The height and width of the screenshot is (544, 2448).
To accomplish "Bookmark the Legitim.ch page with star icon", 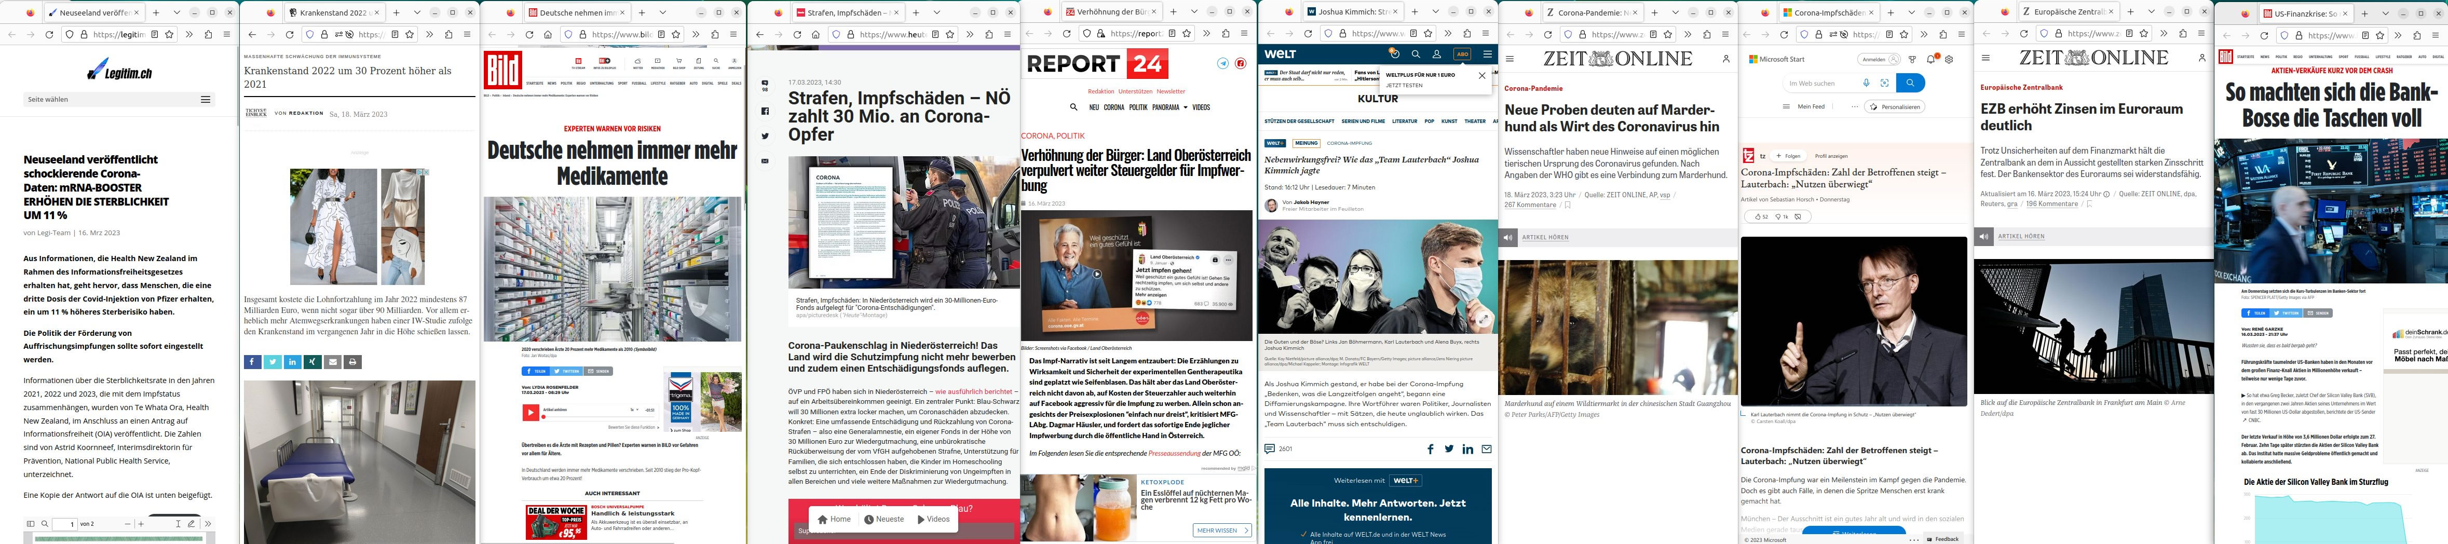I will click(169, 34).
